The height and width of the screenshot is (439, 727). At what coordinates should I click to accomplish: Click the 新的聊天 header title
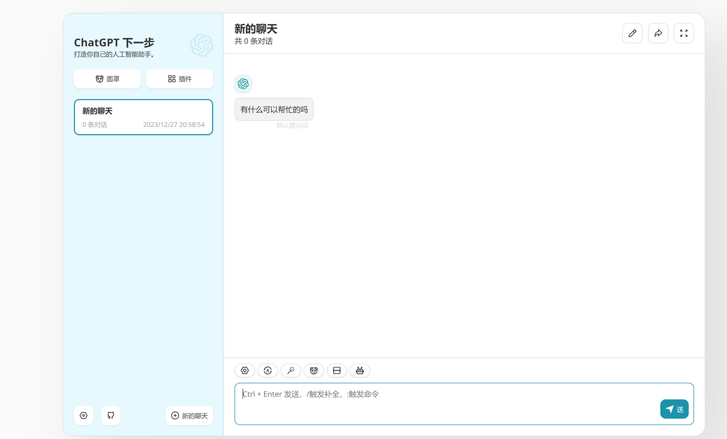[256, 29]
